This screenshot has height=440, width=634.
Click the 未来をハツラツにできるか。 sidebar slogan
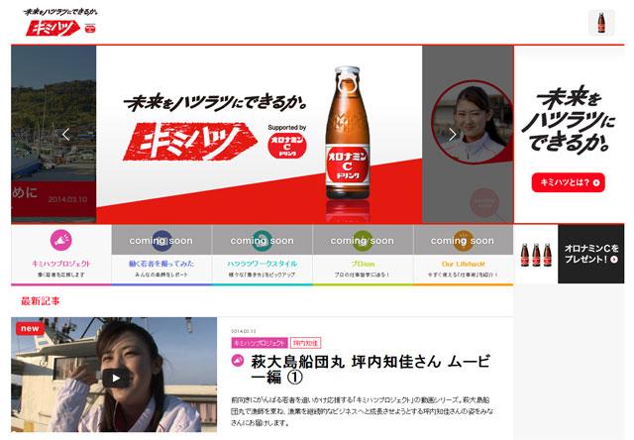[x=569, y=120]
